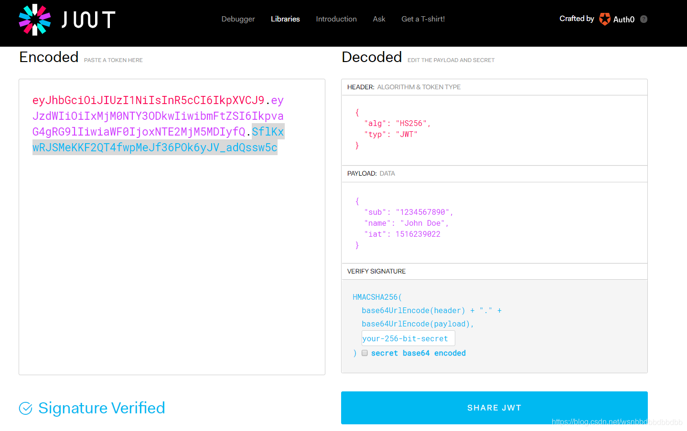Open the help question mark icon
The width and height of the screenshot is (687, 431).
[644, 19]
